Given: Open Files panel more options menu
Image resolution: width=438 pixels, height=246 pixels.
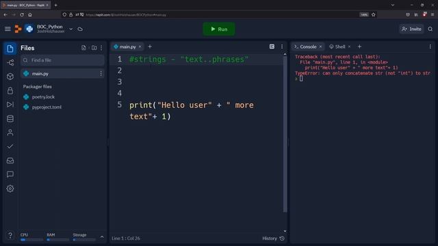Looking at the screenshot, I should pos(101,48).
